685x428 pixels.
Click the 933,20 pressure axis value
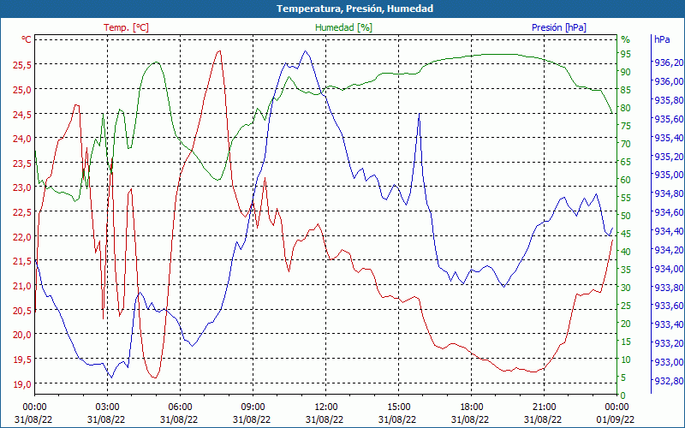click(669, 343)
